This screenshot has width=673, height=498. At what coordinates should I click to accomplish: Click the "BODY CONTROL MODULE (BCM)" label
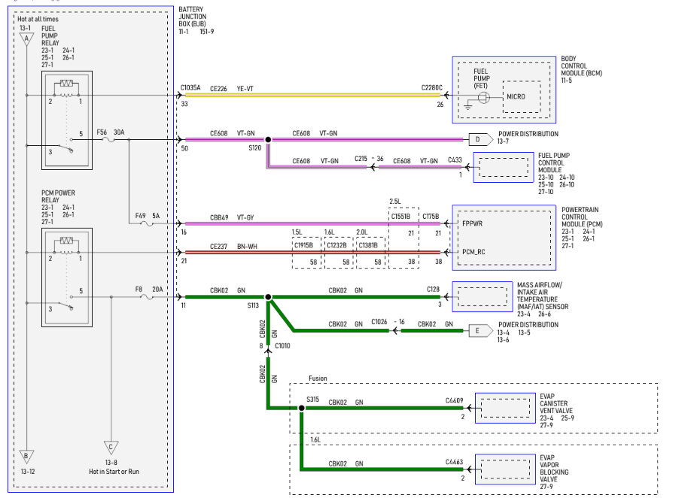point(582,66)
